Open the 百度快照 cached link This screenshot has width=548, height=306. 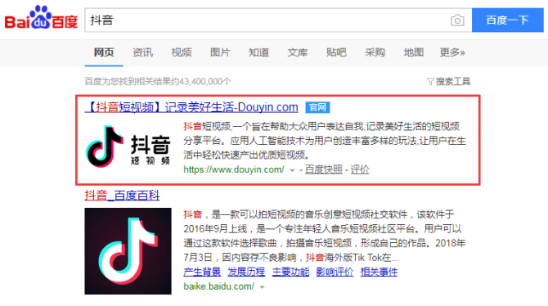click(x=324, y=169)
